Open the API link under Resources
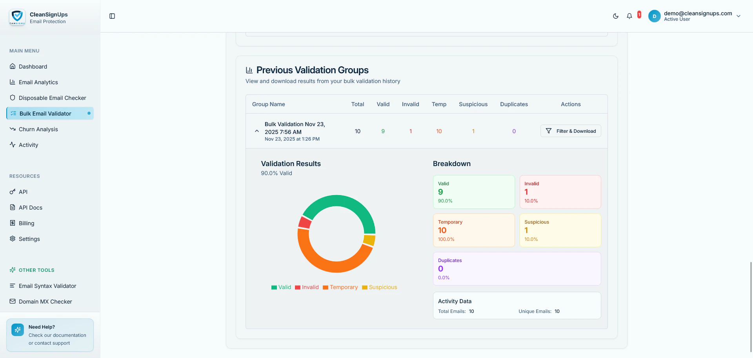Viewport: 753px width, 358px height. point(50,192)
